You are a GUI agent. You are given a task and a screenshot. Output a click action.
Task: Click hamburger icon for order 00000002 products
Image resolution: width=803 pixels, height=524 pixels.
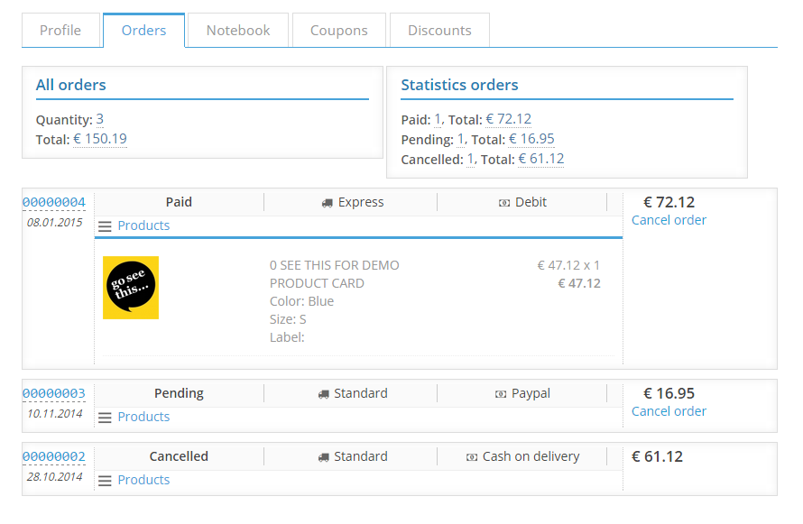click(x=106, y=481)
